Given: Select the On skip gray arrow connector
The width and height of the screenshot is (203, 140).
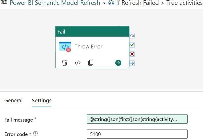Looking at the screenshot, I should pos(132,36).
